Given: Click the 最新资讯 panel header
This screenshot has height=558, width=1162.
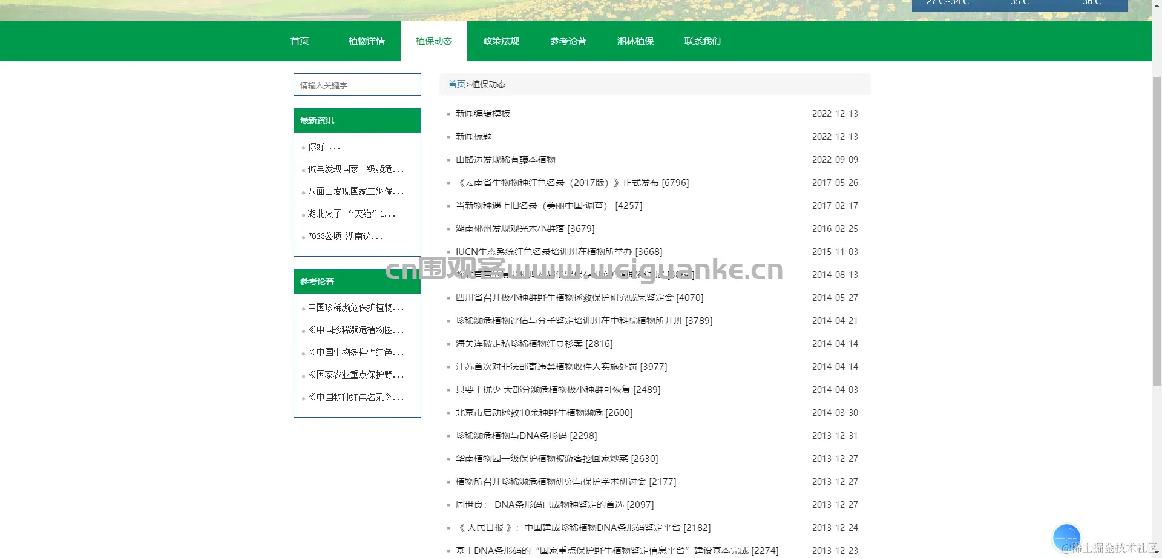Looking at the screenshot, I should pos(357,120).
